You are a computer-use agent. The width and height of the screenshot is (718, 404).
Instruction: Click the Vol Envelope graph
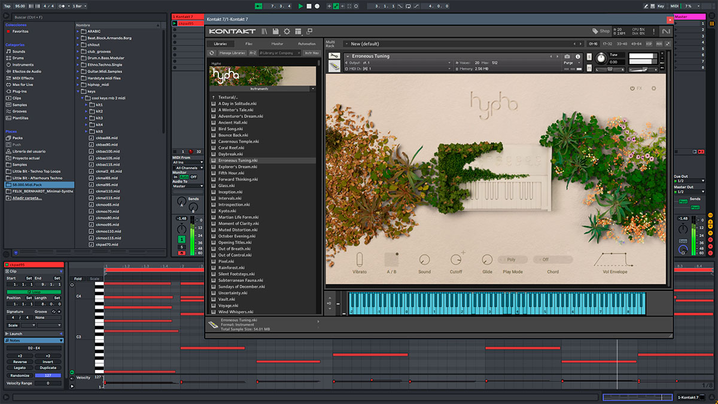(614, 260)
